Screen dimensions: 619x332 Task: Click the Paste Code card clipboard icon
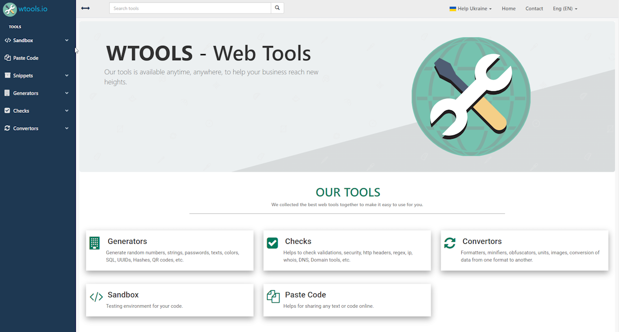(x=273, y=296)
